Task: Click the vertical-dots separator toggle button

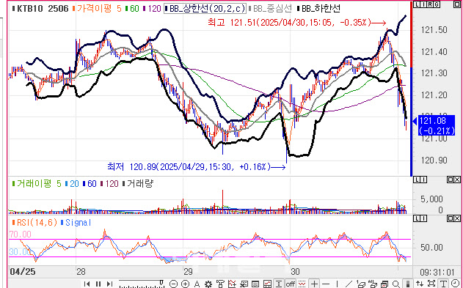Action: pyautogui.click(x=278, y=284)
